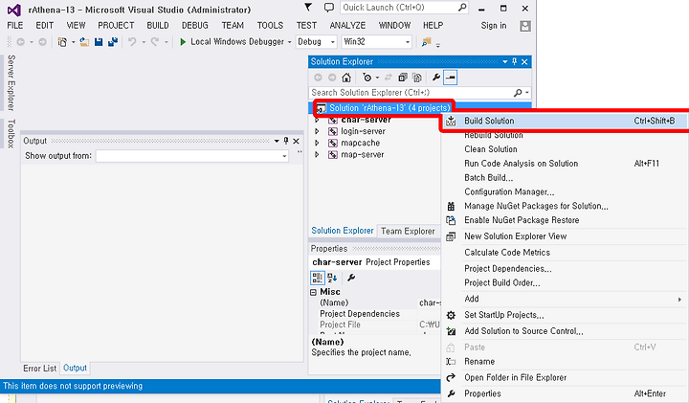The image size is (689, 403).
Task: Click the Solution Explorer search magnifier
Action: tap(518, 93)
